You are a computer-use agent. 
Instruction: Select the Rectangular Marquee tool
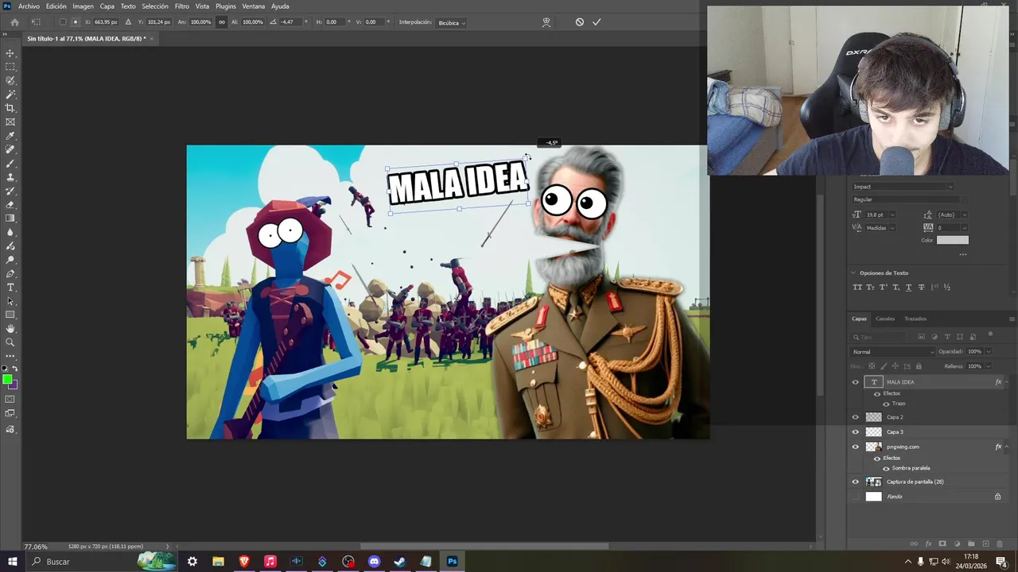(10, 67)
